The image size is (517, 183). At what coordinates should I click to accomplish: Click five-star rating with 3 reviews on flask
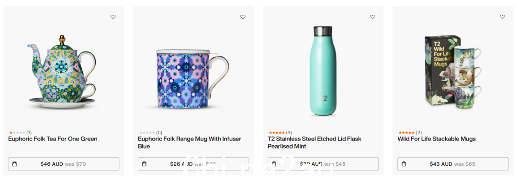click(x=277, y=133)
